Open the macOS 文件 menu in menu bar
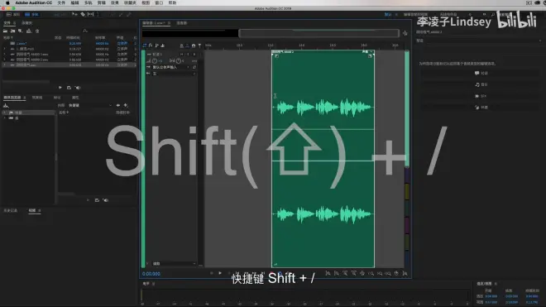 coord(61,2)
